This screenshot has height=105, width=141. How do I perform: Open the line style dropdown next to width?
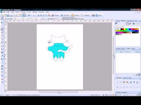(x=26, y=18)
